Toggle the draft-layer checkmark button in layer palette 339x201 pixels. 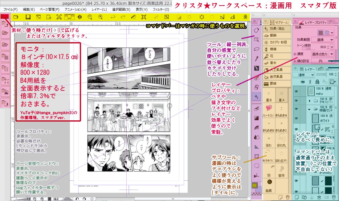pos(333,82)
